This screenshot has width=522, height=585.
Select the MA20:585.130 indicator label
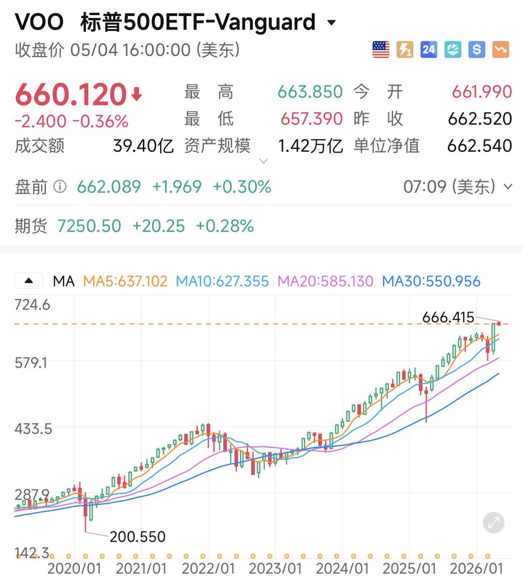click(x=325, y=281)
